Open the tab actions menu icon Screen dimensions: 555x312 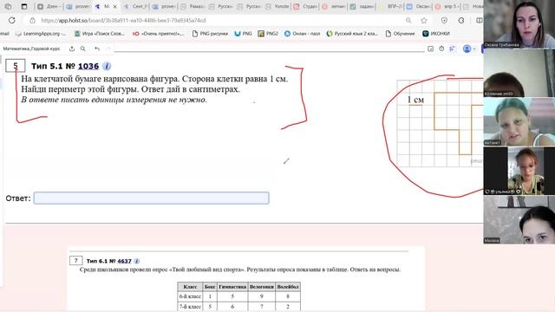24,6
